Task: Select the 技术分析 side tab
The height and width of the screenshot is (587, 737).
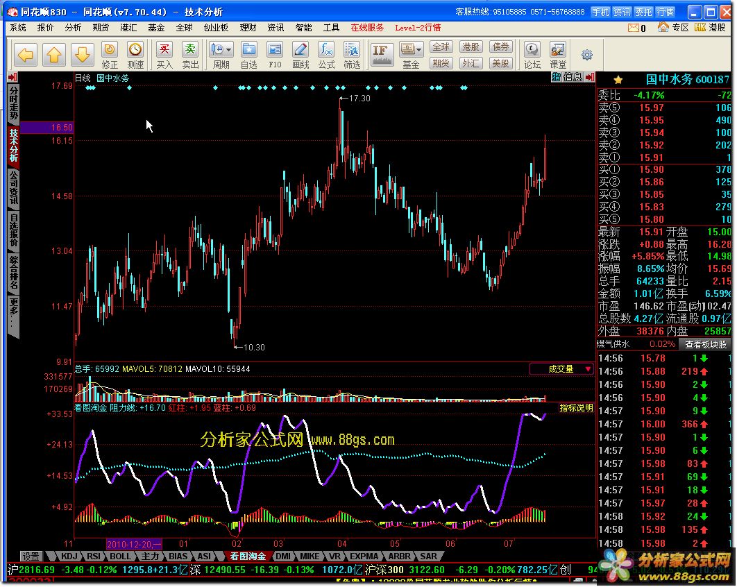Action: [x=14, y=145]
